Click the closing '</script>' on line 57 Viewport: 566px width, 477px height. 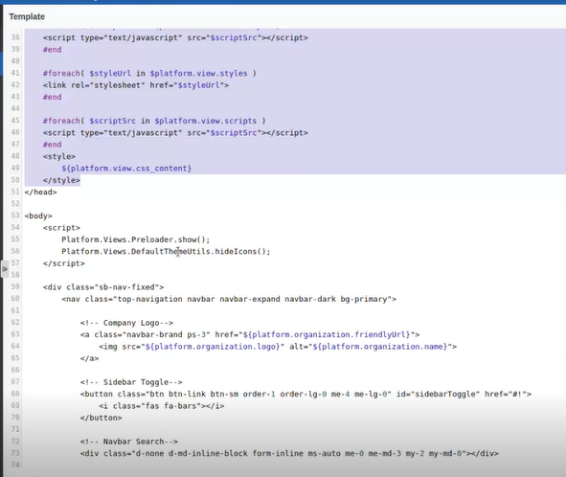64,263
